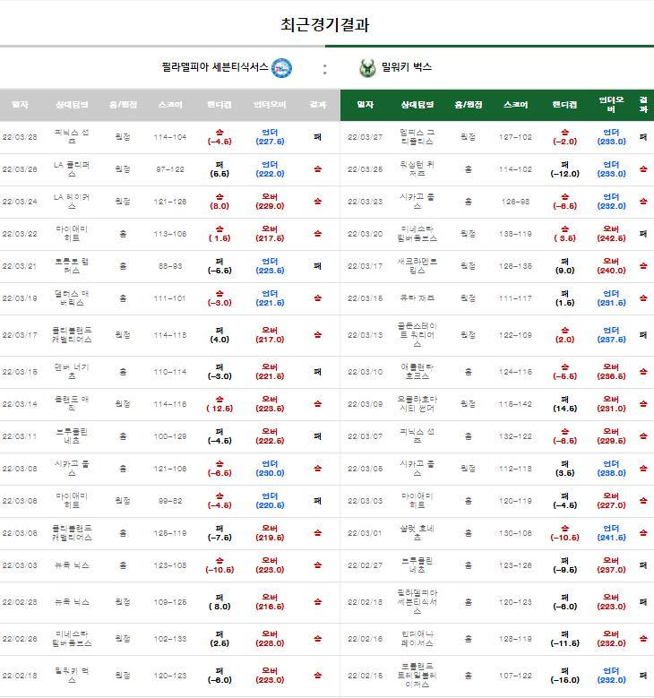
Task: Click 결과 cell in the 유타 재즈 row
Action: (x=643, y=298)
